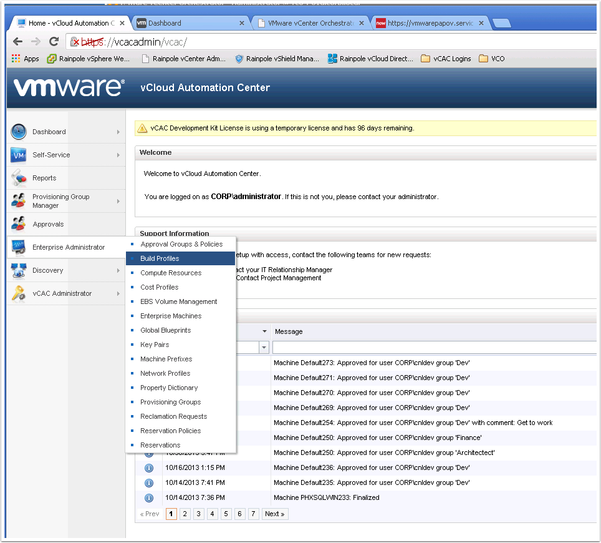Open the Apps grid in bookmarks bar
601x543 pixels.
[26, 59]
